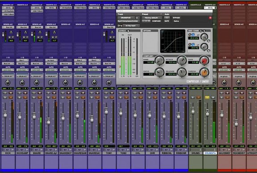Click KICK track automation arrow icon

point(12,150)
